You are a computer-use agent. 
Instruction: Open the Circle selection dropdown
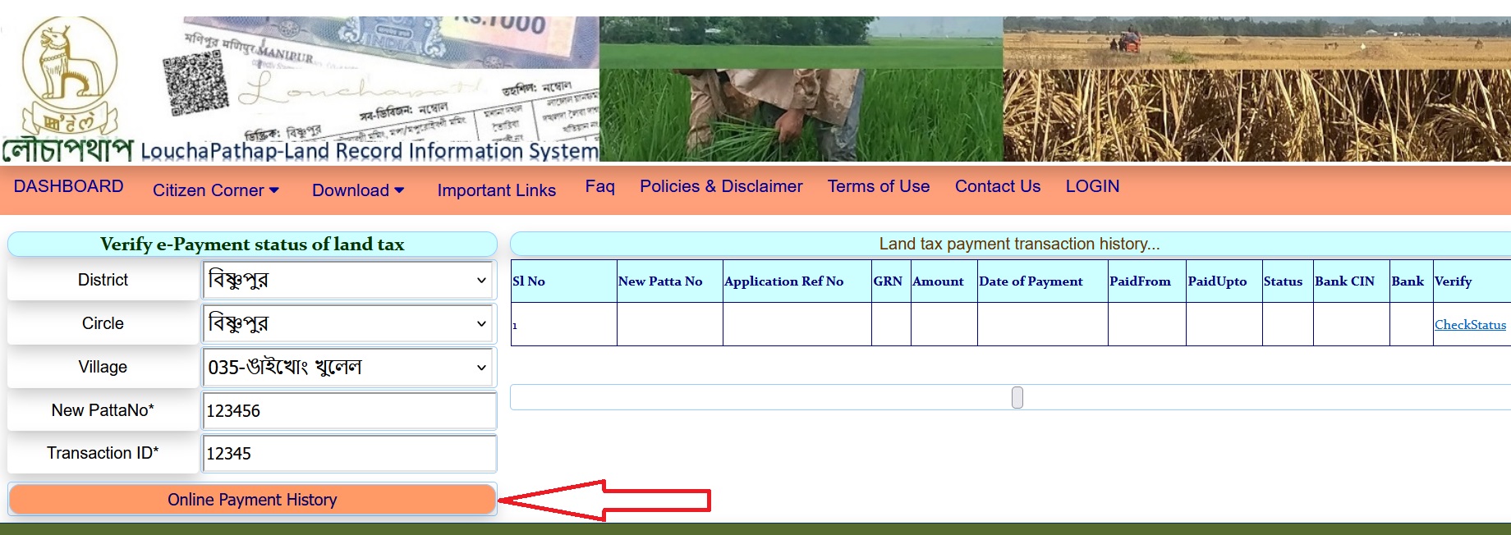click(348, 323)
